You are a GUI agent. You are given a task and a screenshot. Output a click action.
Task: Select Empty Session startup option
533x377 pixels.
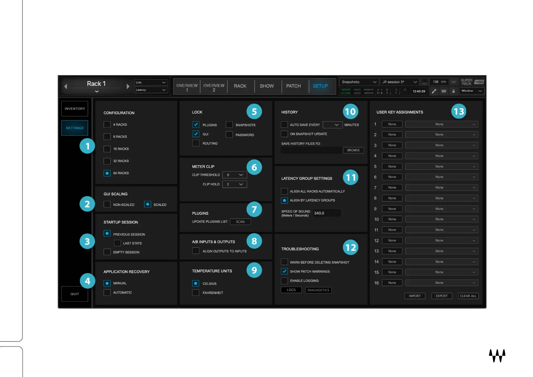point(107,252)
